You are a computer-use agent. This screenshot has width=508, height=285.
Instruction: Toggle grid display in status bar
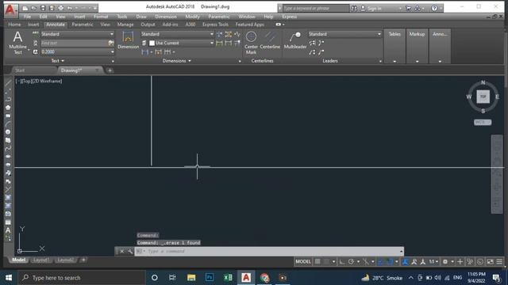point(317,262)
